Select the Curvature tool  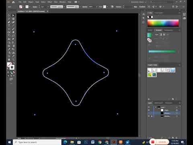coord(13,22)
